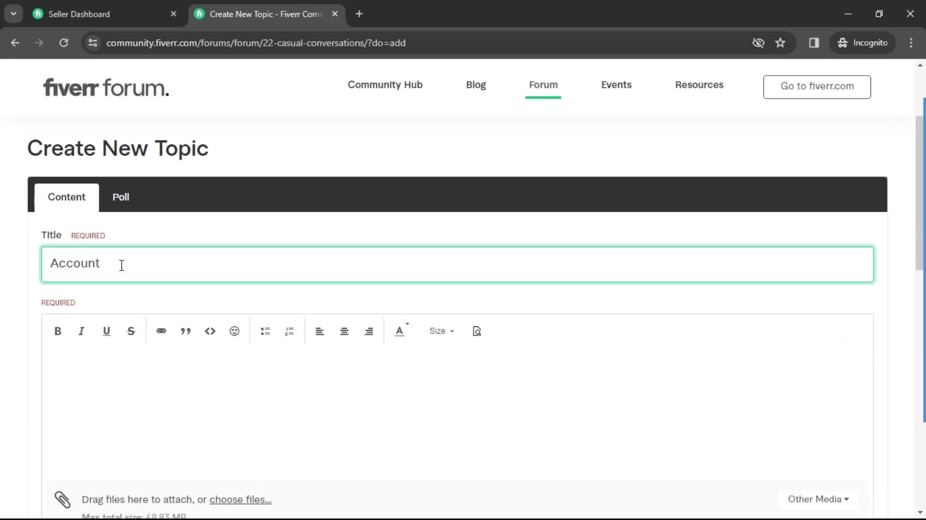Insert a hyperlink into content
The height and width of the screenshot is (520, 926).
(x=161, y=331)
